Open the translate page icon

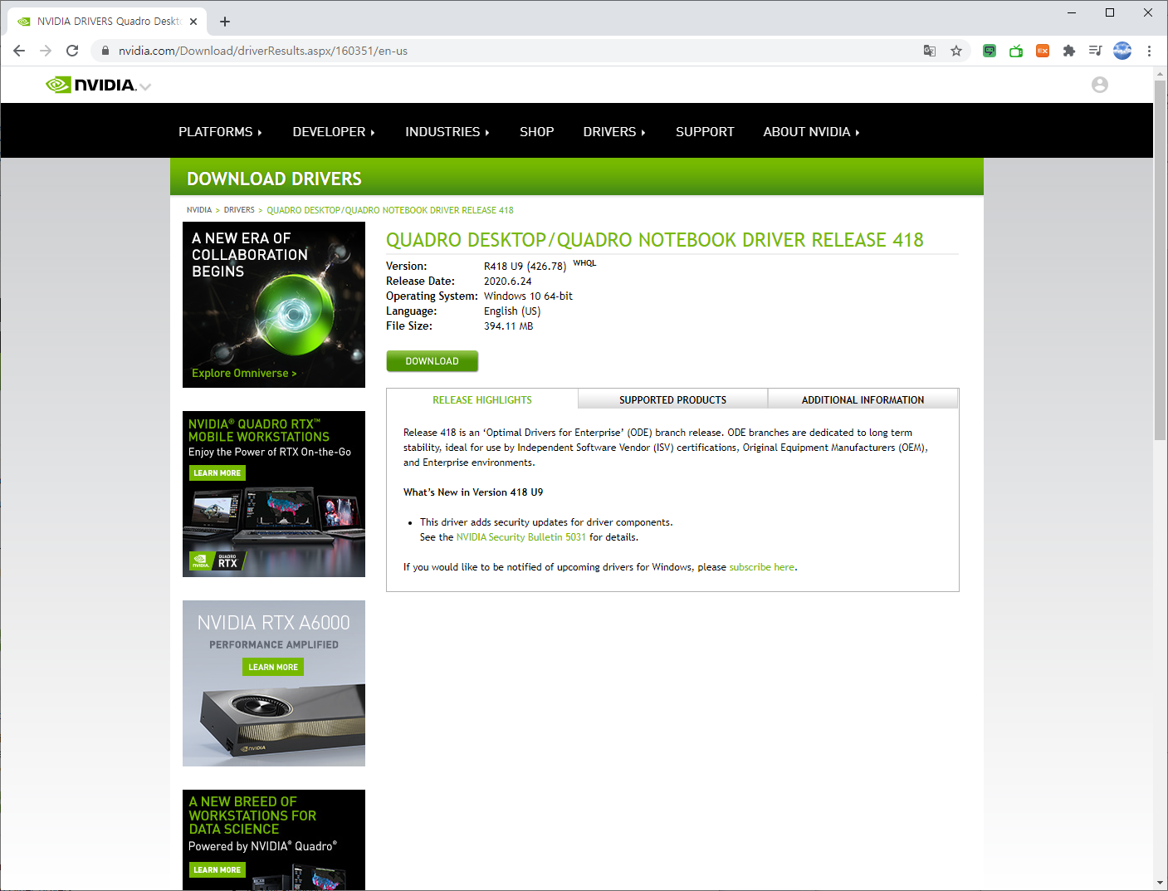coord(930,51)
